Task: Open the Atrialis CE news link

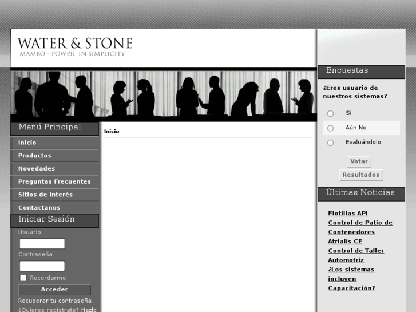Action: point(345,242)
